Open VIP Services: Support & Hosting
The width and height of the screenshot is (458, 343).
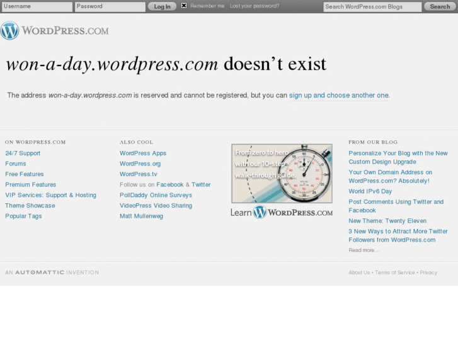click(50, 195)
